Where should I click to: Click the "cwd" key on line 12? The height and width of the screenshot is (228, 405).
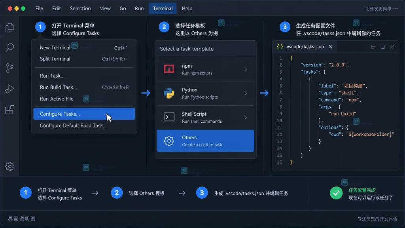tap(335, 135)
